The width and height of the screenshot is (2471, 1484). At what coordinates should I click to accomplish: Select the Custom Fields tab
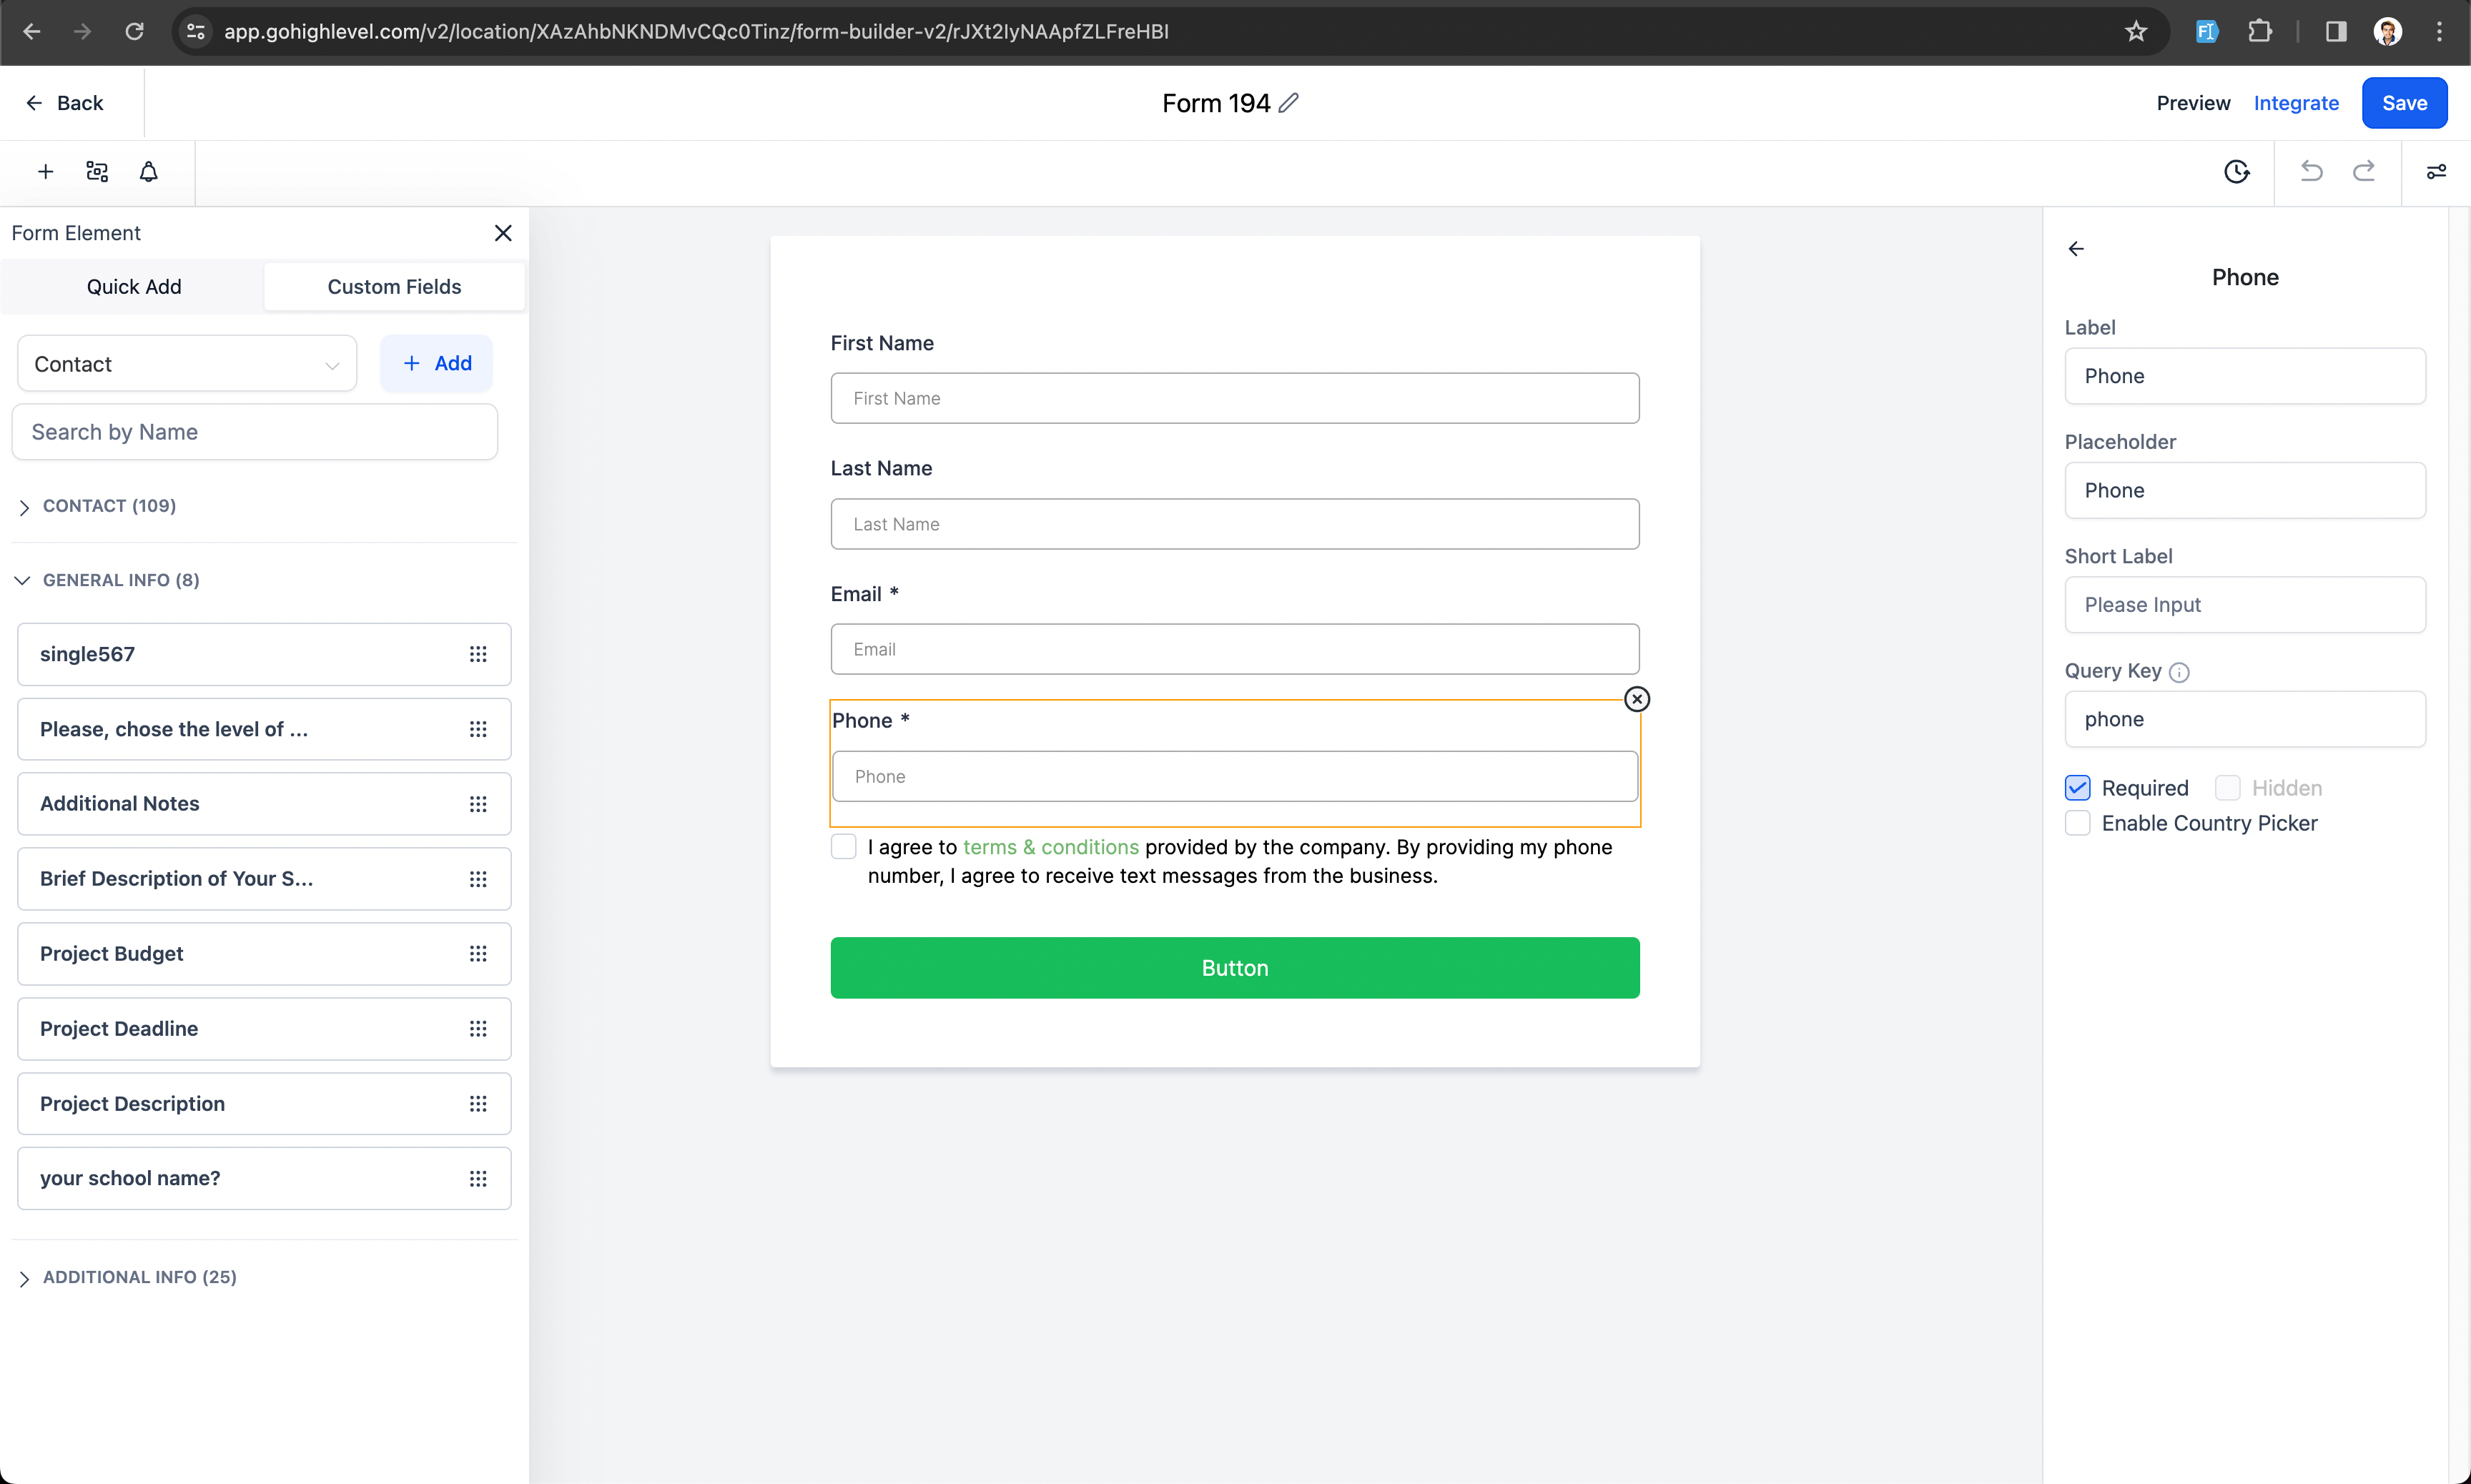[394, 287]
